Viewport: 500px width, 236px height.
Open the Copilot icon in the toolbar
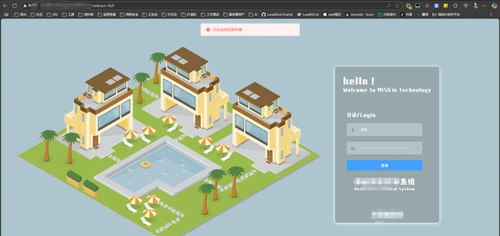(x=494, y=6)
